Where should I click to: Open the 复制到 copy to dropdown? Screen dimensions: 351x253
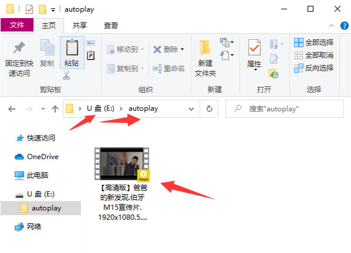pos(125,68)
